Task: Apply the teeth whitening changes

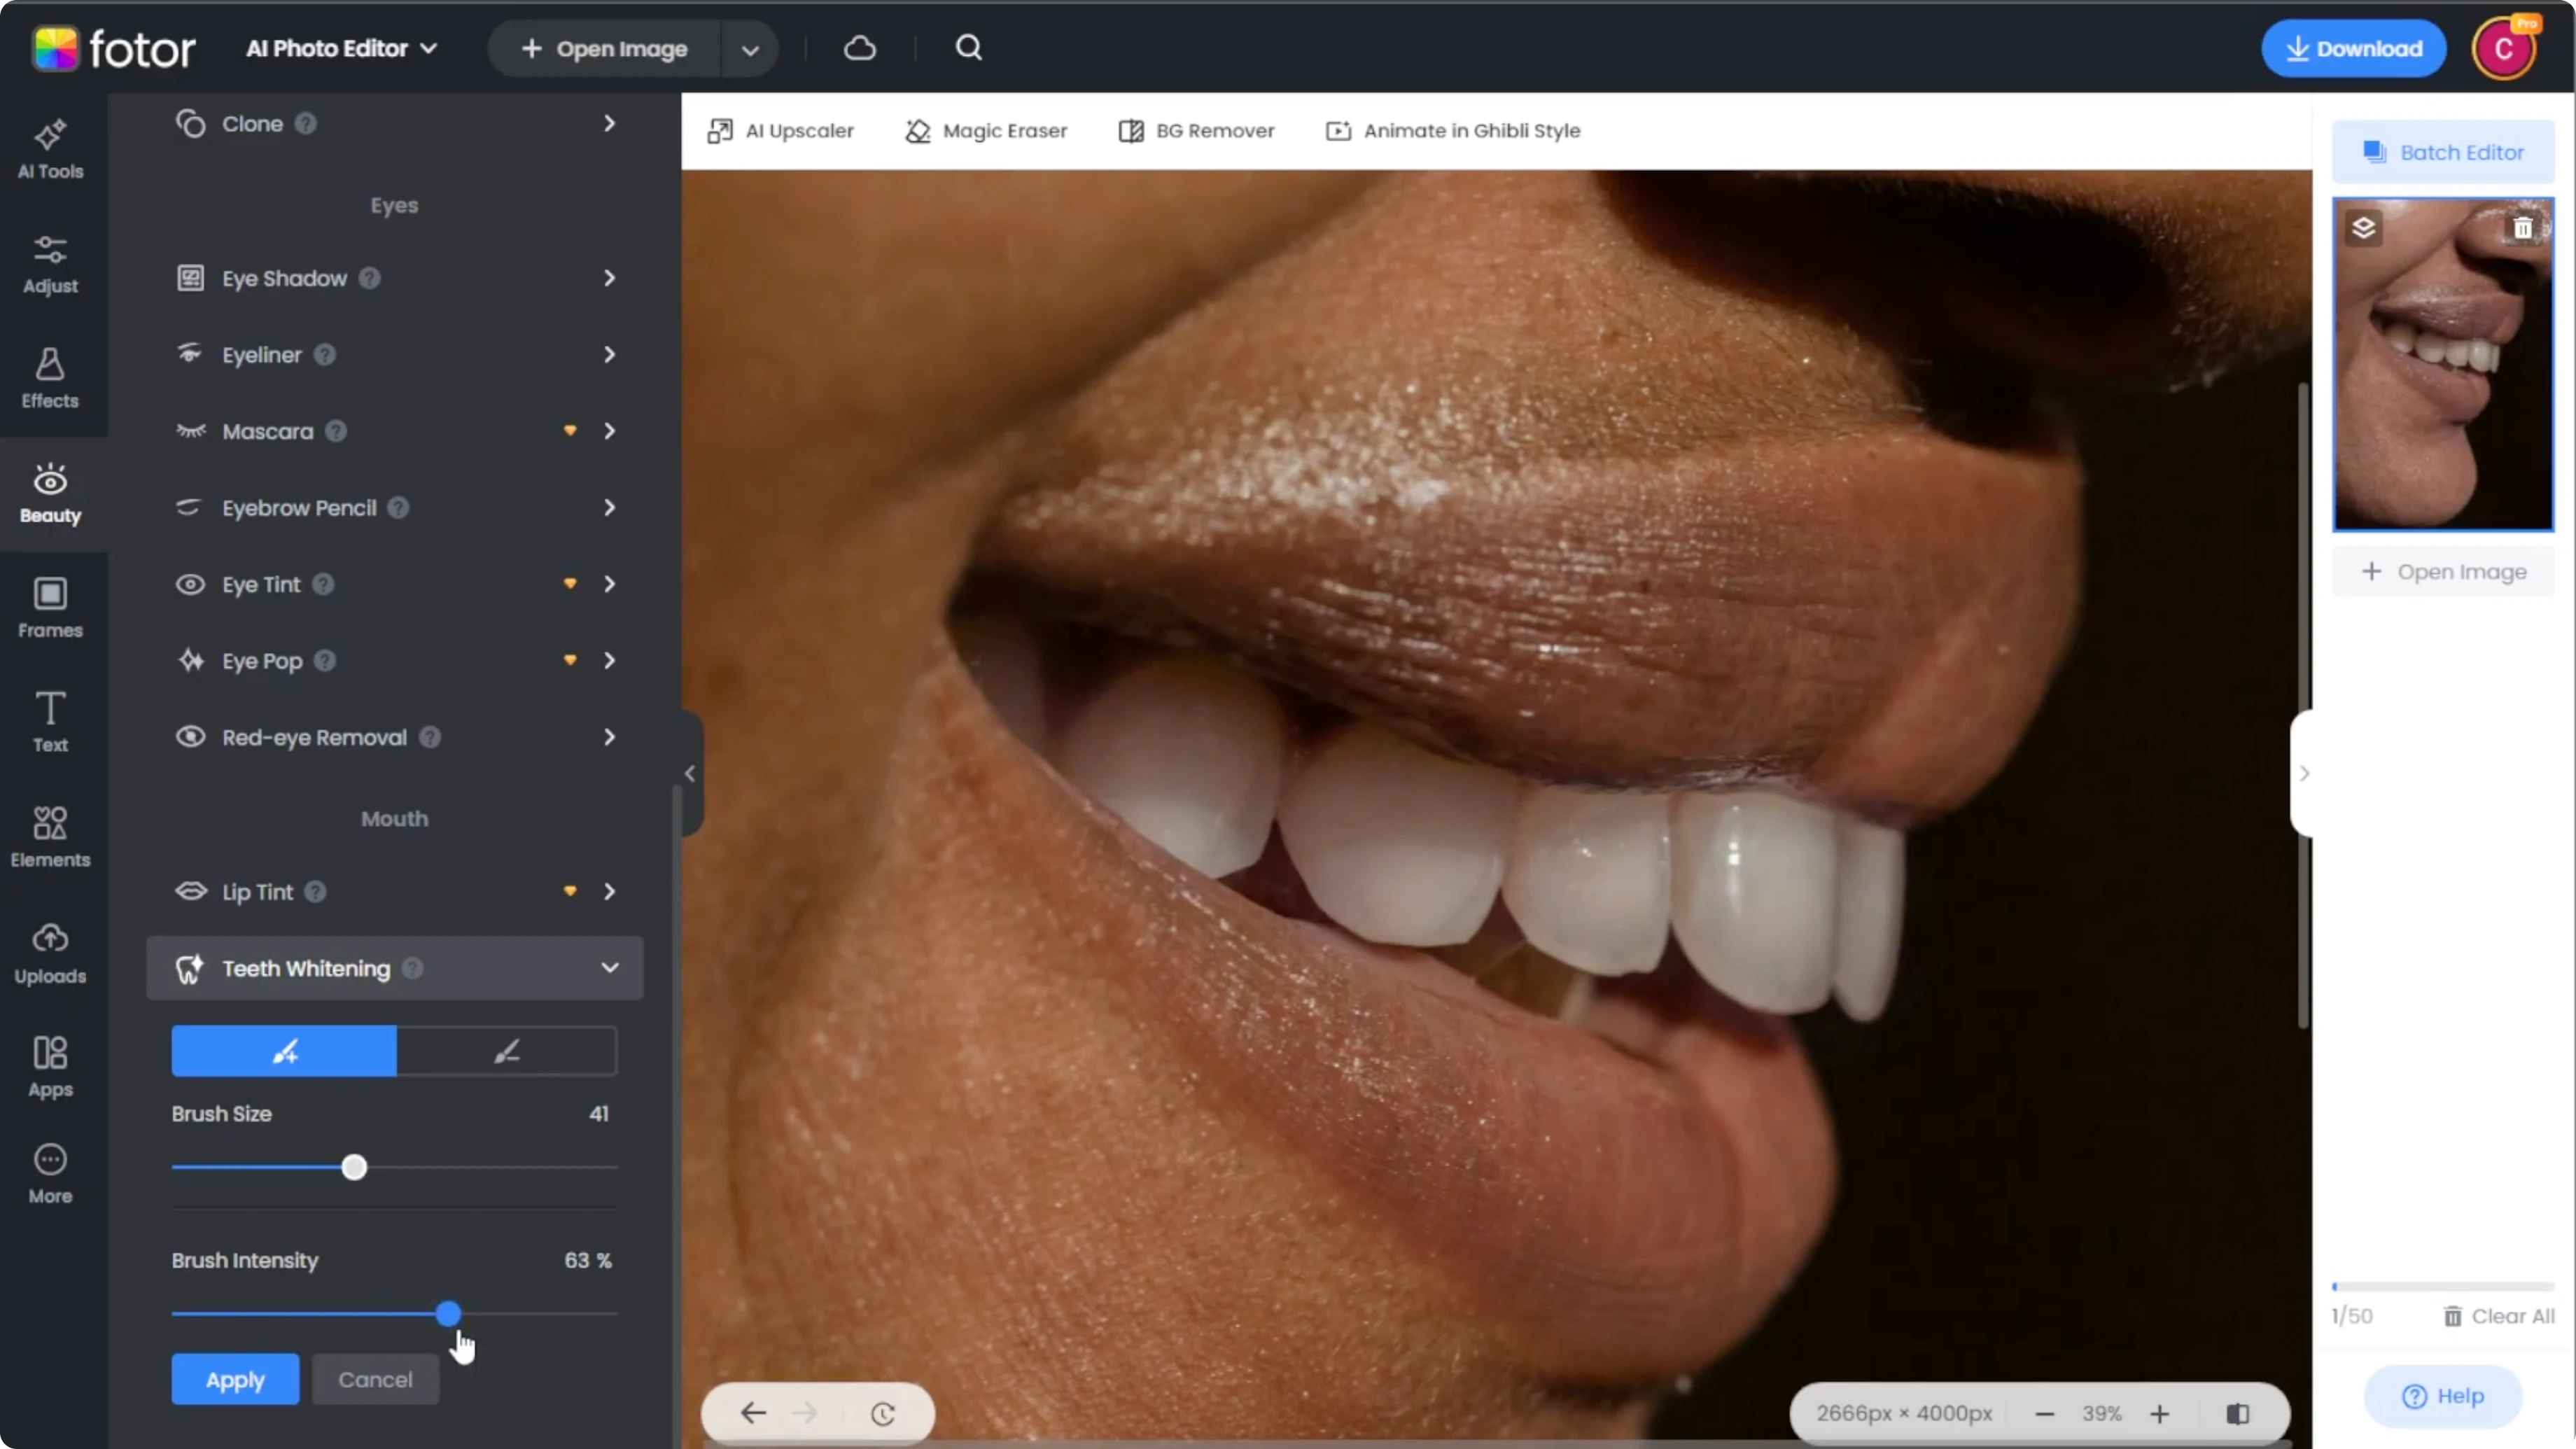Action: pos(235,1379)
